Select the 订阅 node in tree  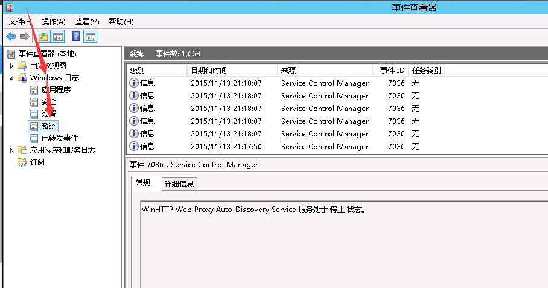(x=37, y=162)
